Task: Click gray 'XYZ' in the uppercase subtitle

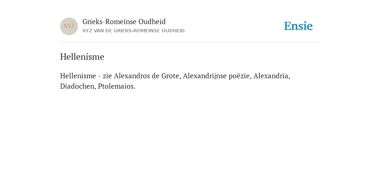Action: pos(87,31)
